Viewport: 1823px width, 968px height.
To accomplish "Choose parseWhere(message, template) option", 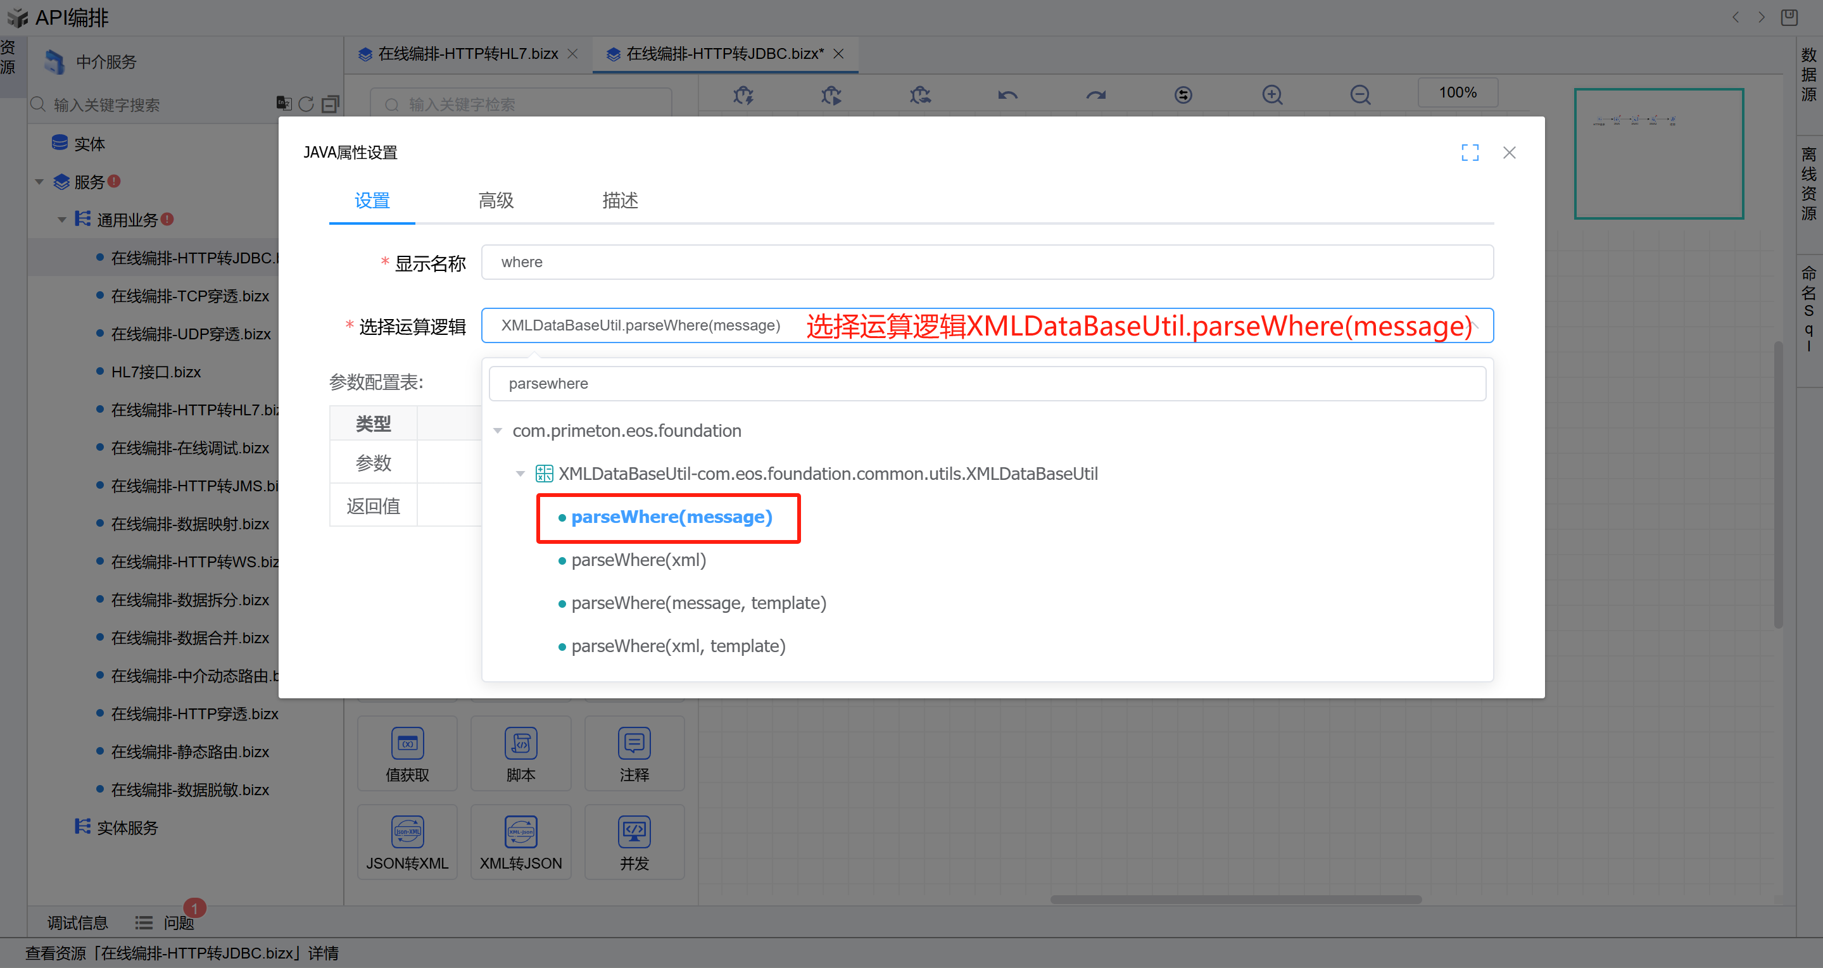I will tap(698, 603).
